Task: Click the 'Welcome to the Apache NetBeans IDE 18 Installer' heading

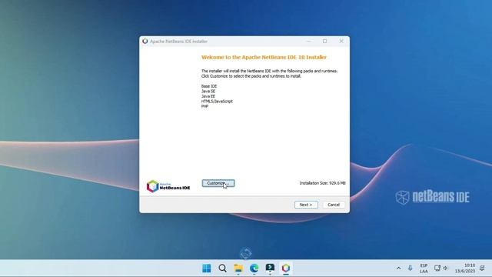Action: coord(264,57)
